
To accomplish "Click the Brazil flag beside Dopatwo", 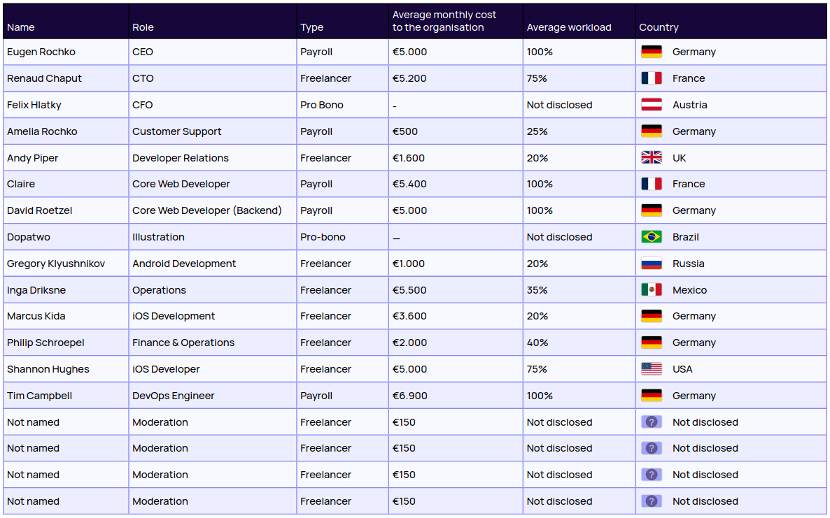I will [652, 236].
